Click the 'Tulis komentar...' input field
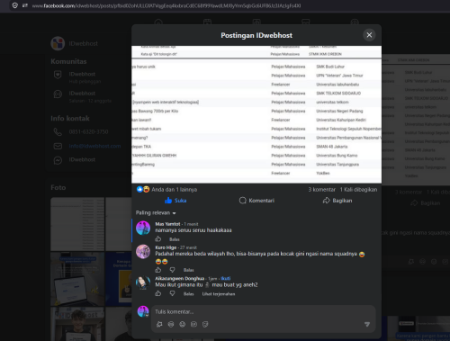Screen dimensions: 450x341 click(x=264, y=312)
